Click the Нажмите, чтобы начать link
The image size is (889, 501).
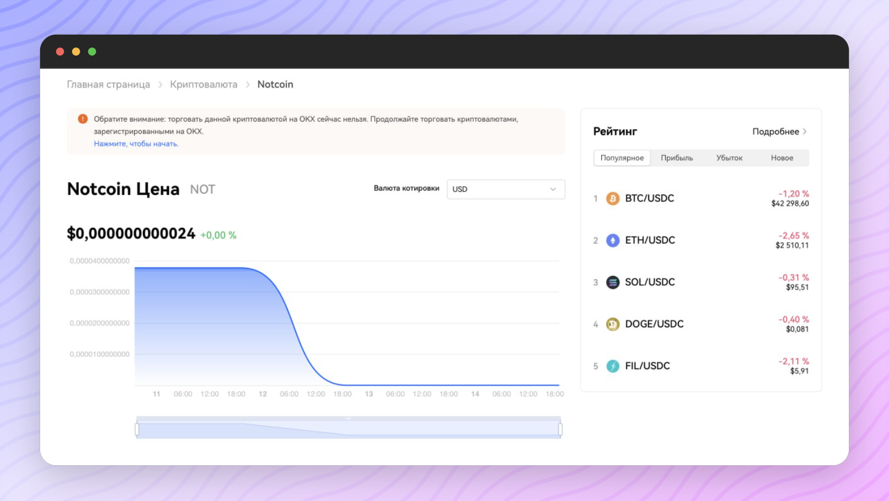tap(136, 144)
